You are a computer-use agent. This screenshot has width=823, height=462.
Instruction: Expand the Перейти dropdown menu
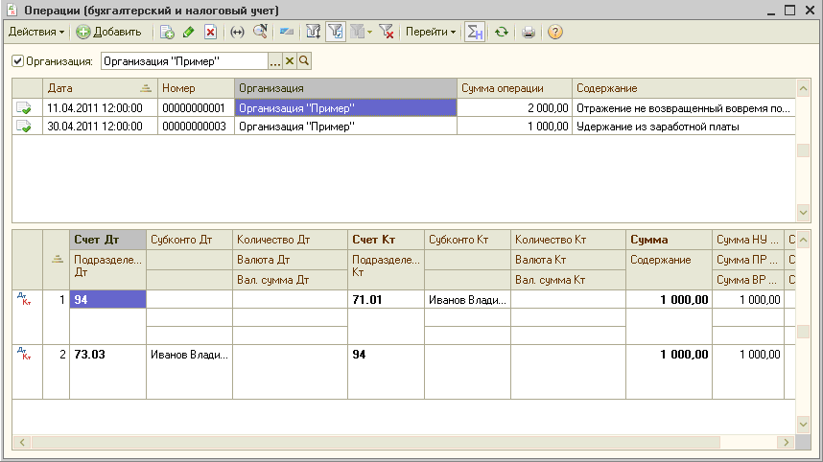pyautogui.click(x=431, y=32)
